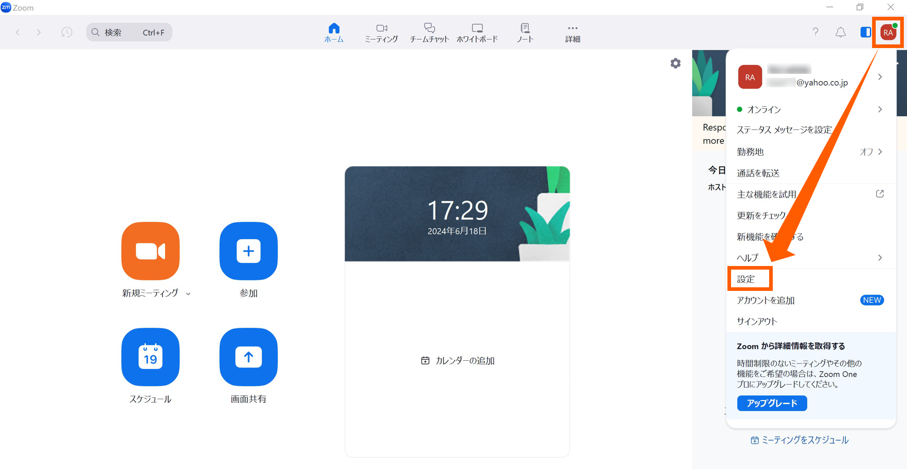Viewport: 907px width, 469px height.
Task: Start a new meeting with the orange camera icon
Action: (x=150, y=251)
